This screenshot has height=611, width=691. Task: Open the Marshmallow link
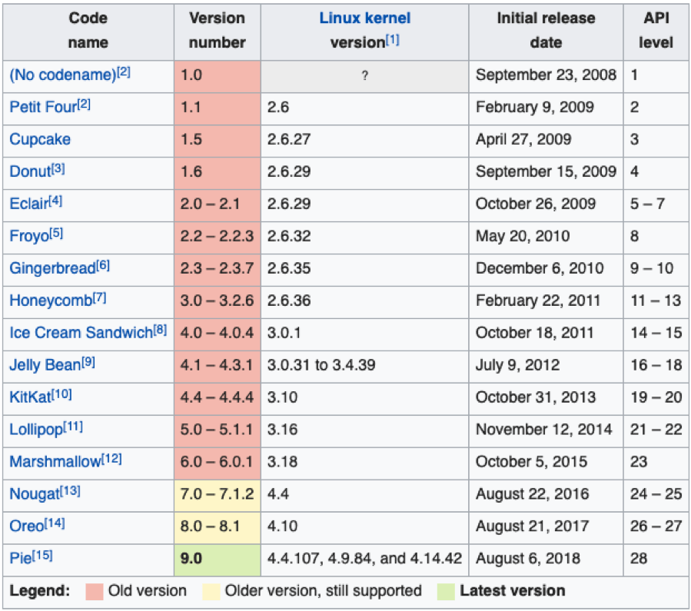click(x=55, y=461)
